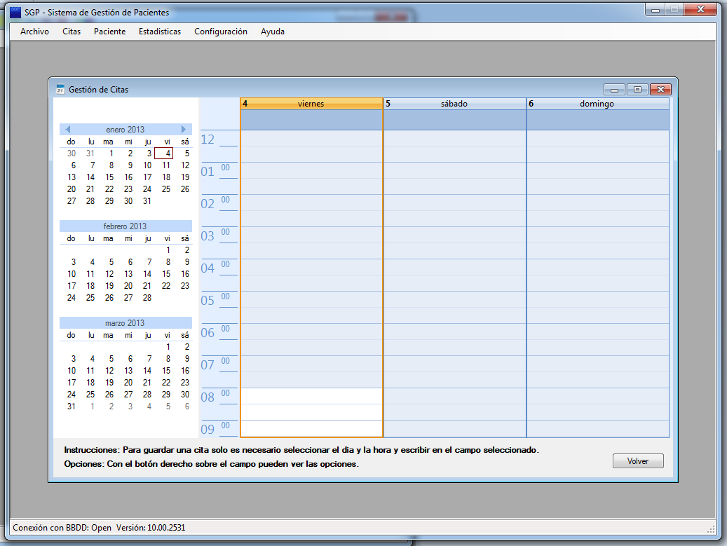Maximize the Gestión de Citas window

coord(637,90)
